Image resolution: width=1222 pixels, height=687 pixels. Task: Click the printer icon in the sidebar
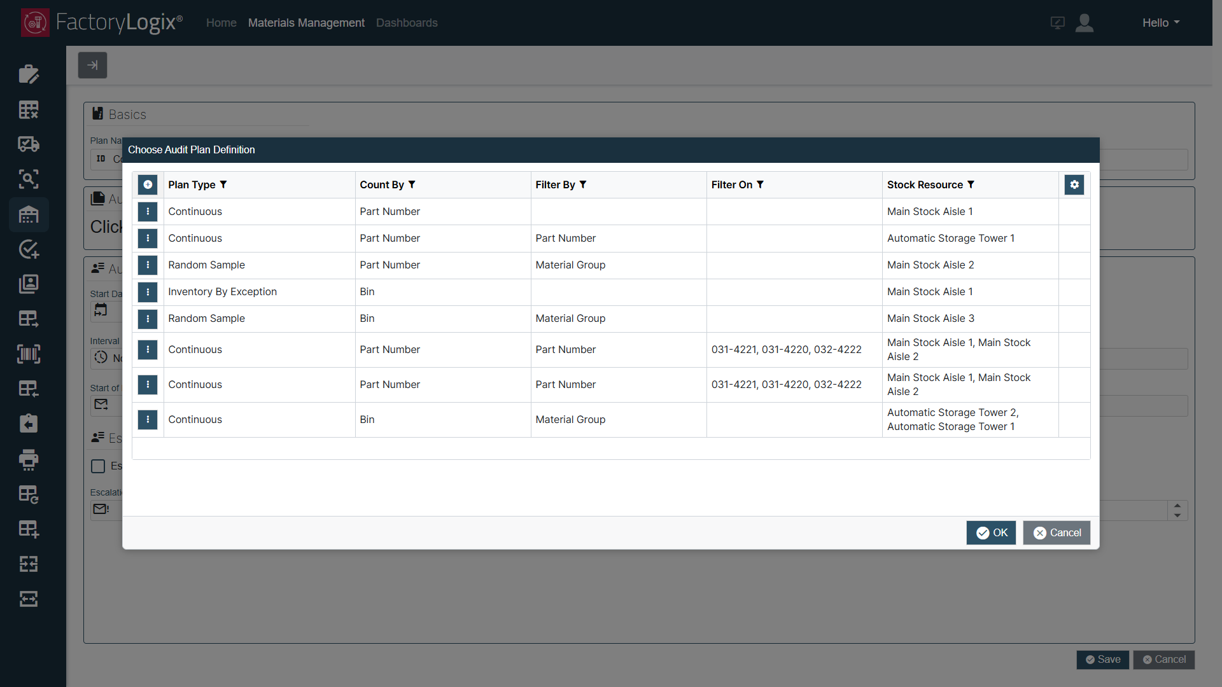tap(29, 460)
